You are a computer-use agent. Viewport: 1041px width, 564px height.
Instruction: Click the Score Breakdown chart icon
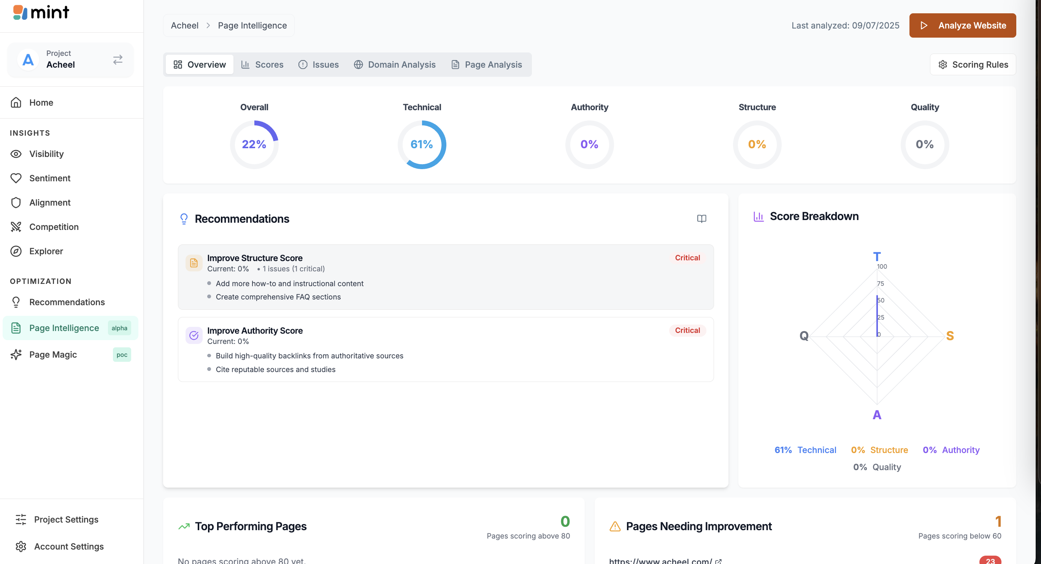(x=759, y=217)
